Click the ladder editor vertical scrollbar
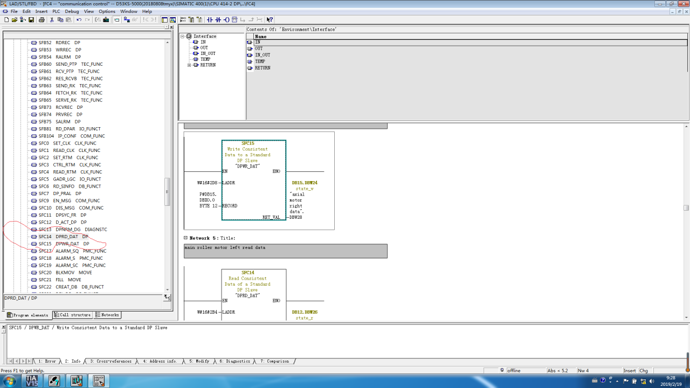The height and width of the screenshot is (388, 690). (686, 207)
